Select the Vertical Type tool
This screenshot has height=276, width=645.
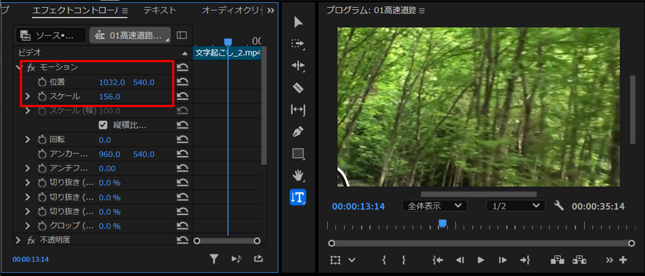point(298,197)
